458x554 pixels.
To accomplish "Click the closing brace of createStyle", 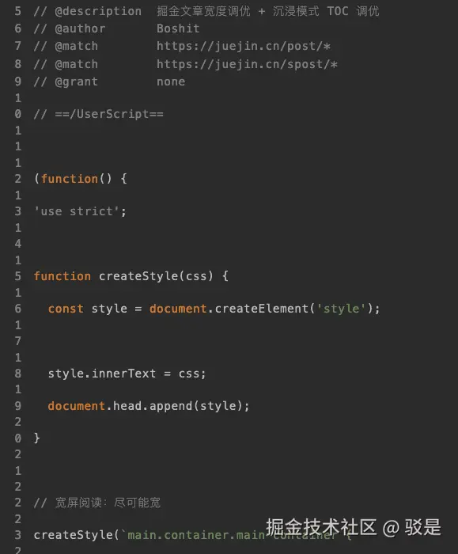I will (36, 438).
